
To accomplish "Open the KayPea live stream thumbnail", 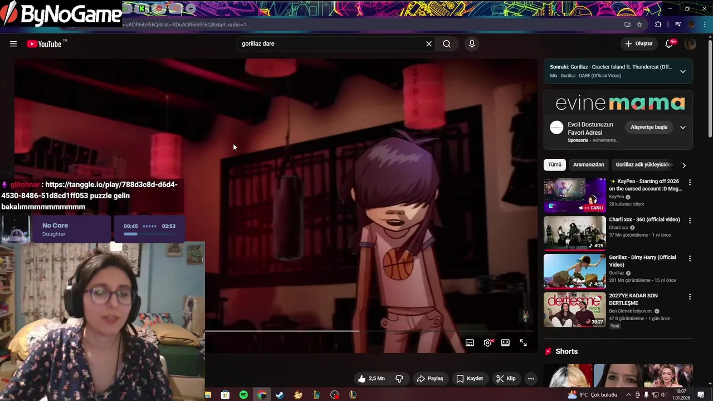I will tap(575, 195).
